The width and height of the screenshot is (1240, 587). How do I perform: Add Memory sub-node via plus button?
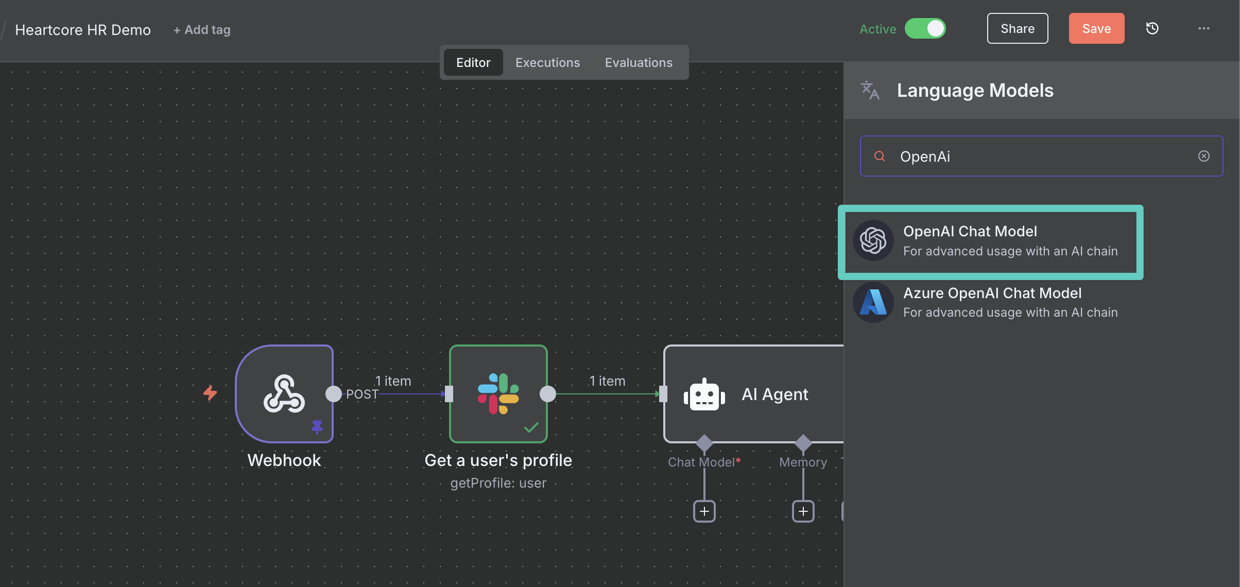(x=803, y=511)
